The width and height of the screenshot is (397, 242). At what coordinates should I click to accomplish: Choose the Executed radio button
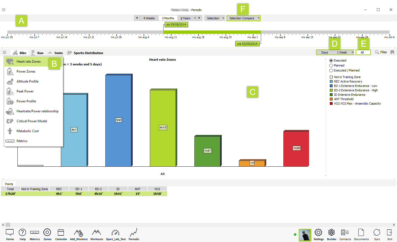(331, 61)
